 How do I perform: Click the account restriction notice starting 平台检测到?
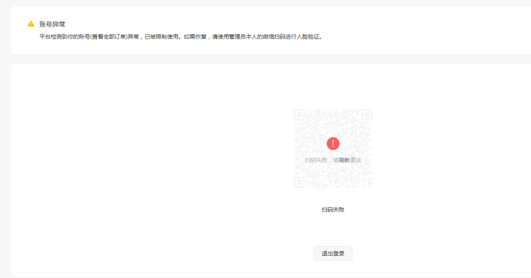[x=181, y=37]
